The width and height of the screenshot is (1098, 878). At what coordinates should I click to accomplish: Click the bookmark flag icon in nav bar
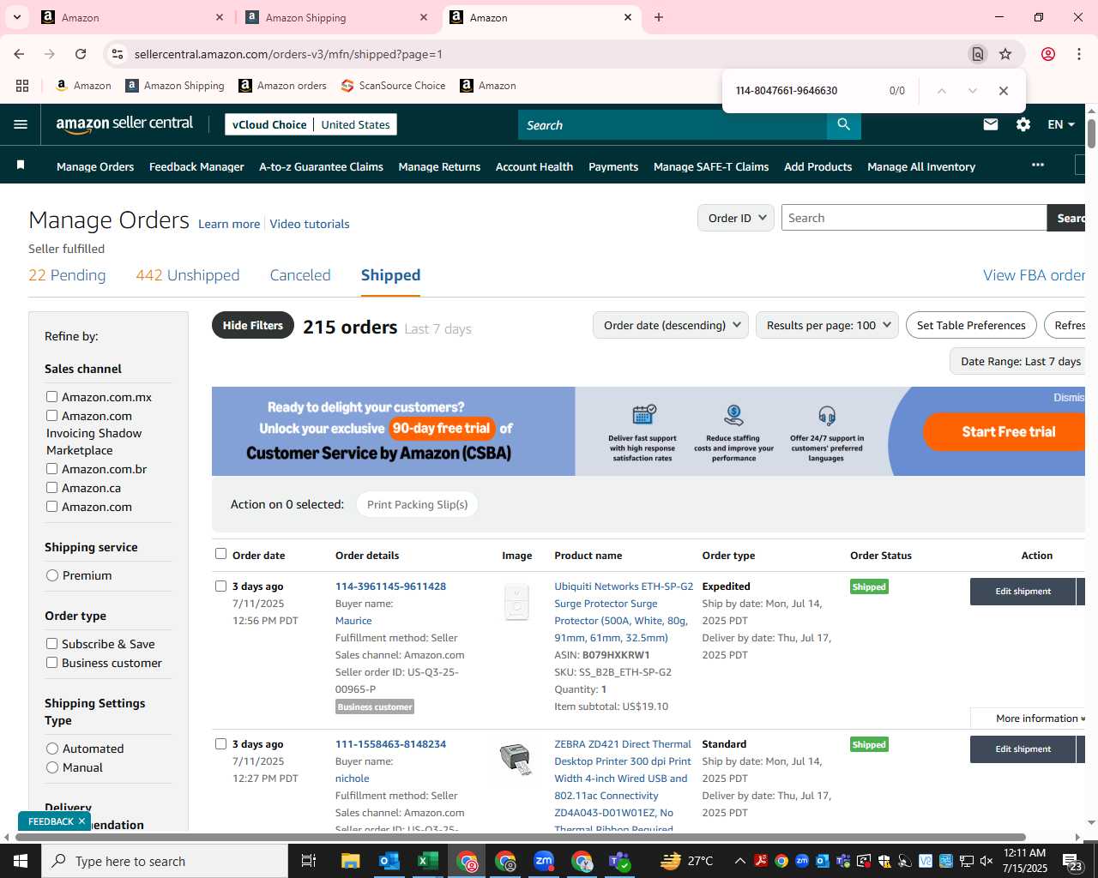[21, 165]
